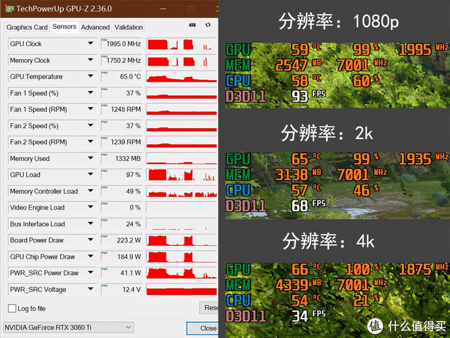
Task: Click the screenshot camera icon
Action: (x=192, y=25)
